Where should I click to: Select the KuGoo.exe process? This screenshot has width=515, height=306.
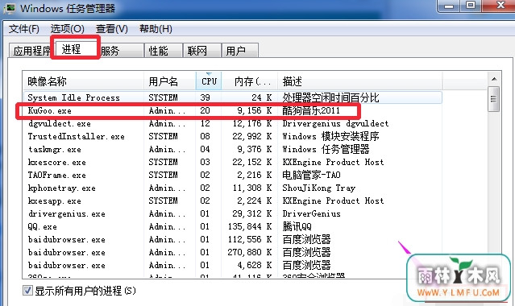pyautogui.click(x=233, y=110)
